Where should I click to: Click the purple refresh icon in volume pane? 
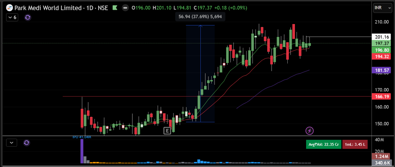[27, 143]
